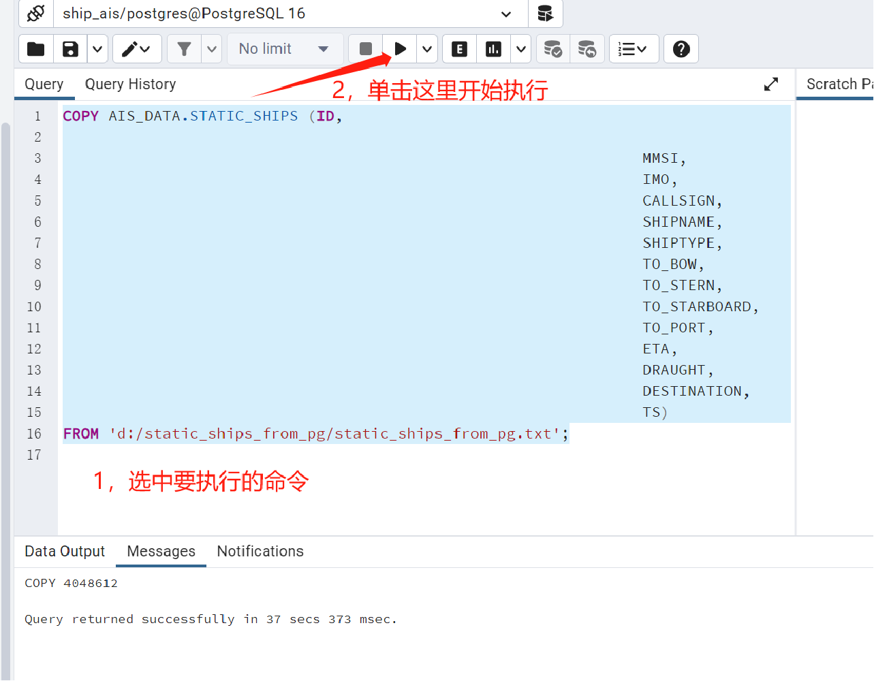This screenshot has height=681, width=874.
Task: Click the Explain Analyze chart icon
Action: click(494, 49)
